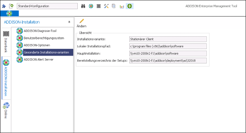Click the blue puzzle piece icon
The height and width of the screenshot is (133, 246).
point(4,6)
